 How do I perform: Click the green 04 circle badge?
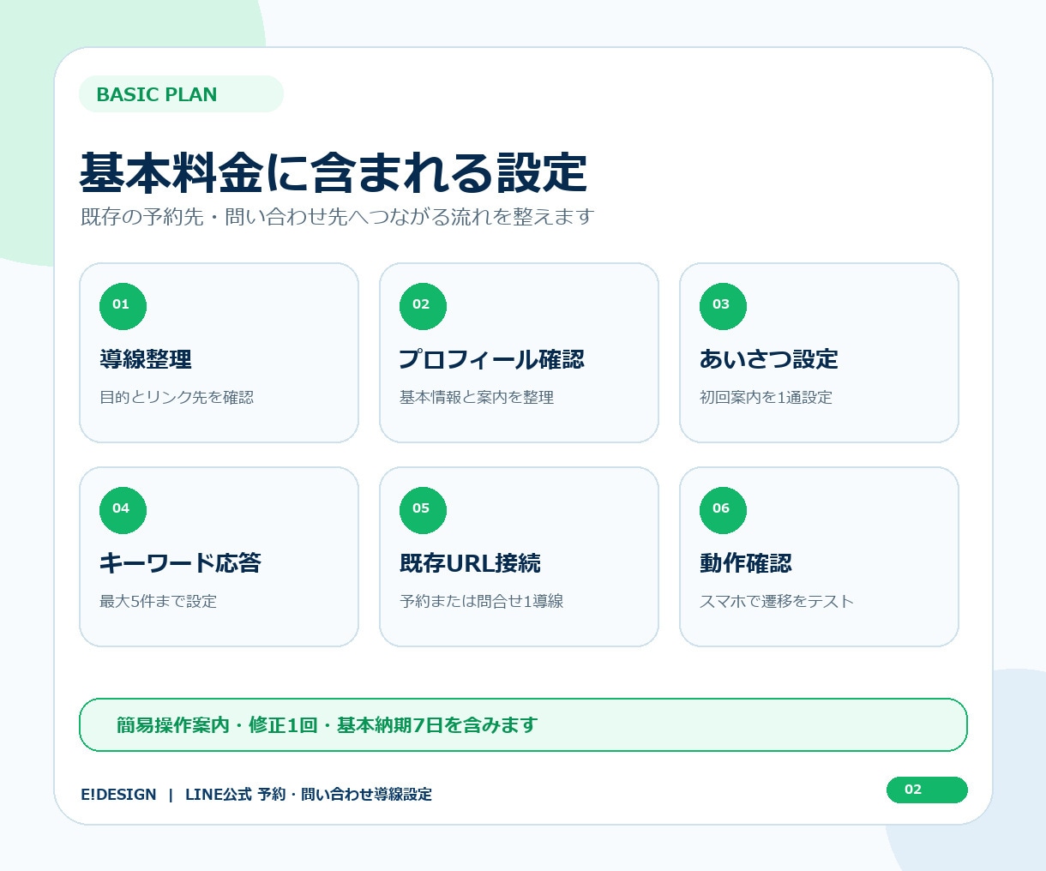(x=123, y=510)
